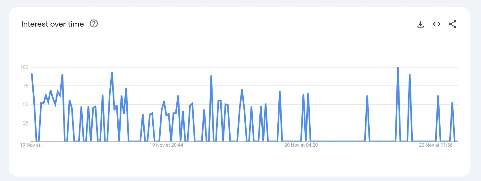
Task: Click the 50 y-axis label
Action: [x=26, y=104]
